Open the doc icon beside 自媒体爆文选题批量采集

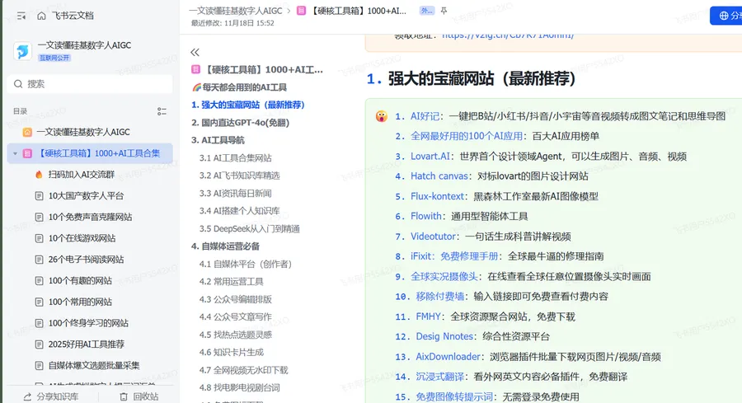click(x=40, y=366)
